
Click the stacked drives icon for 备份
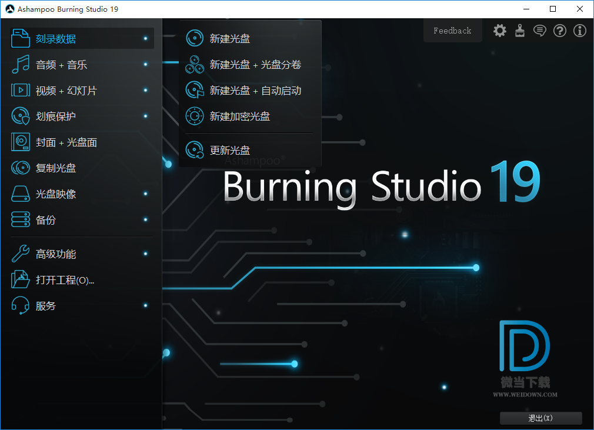21,219
